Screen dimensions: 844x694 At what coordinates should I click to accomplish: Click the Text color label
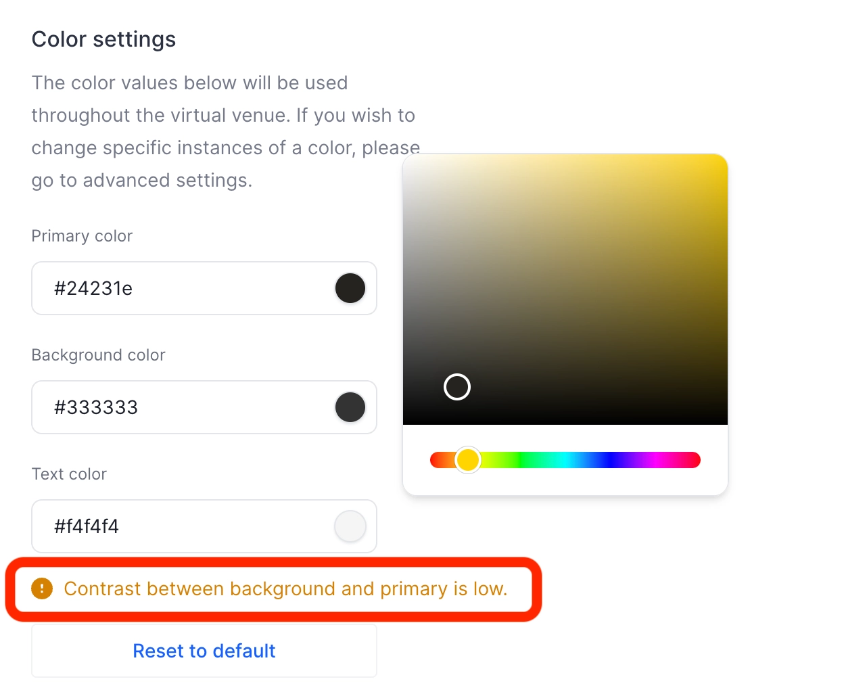pyautogui.click(x=69, y=473)
